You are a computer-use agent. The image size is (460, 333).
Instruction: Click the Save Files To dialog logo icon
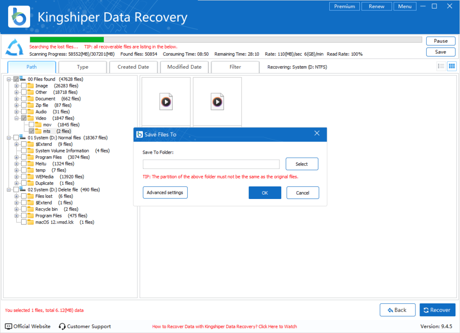tap(140, 134)
